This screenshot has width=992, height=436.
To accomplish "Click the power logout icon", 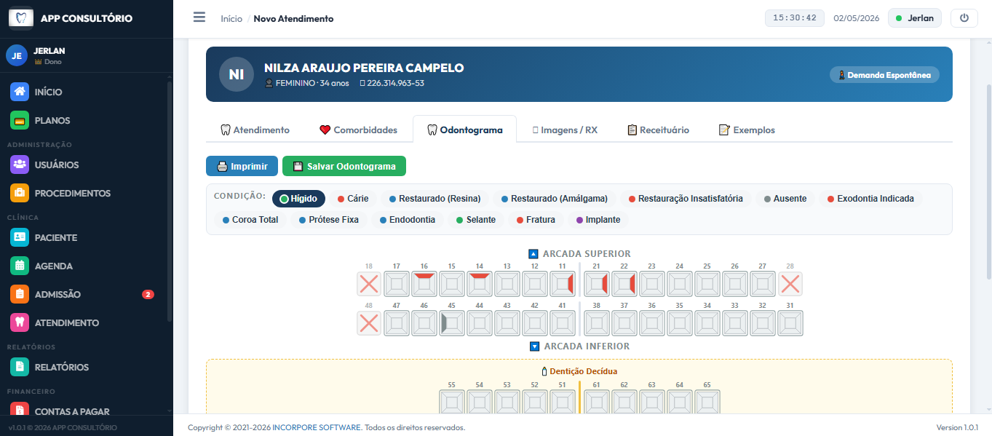I will 964,18.
